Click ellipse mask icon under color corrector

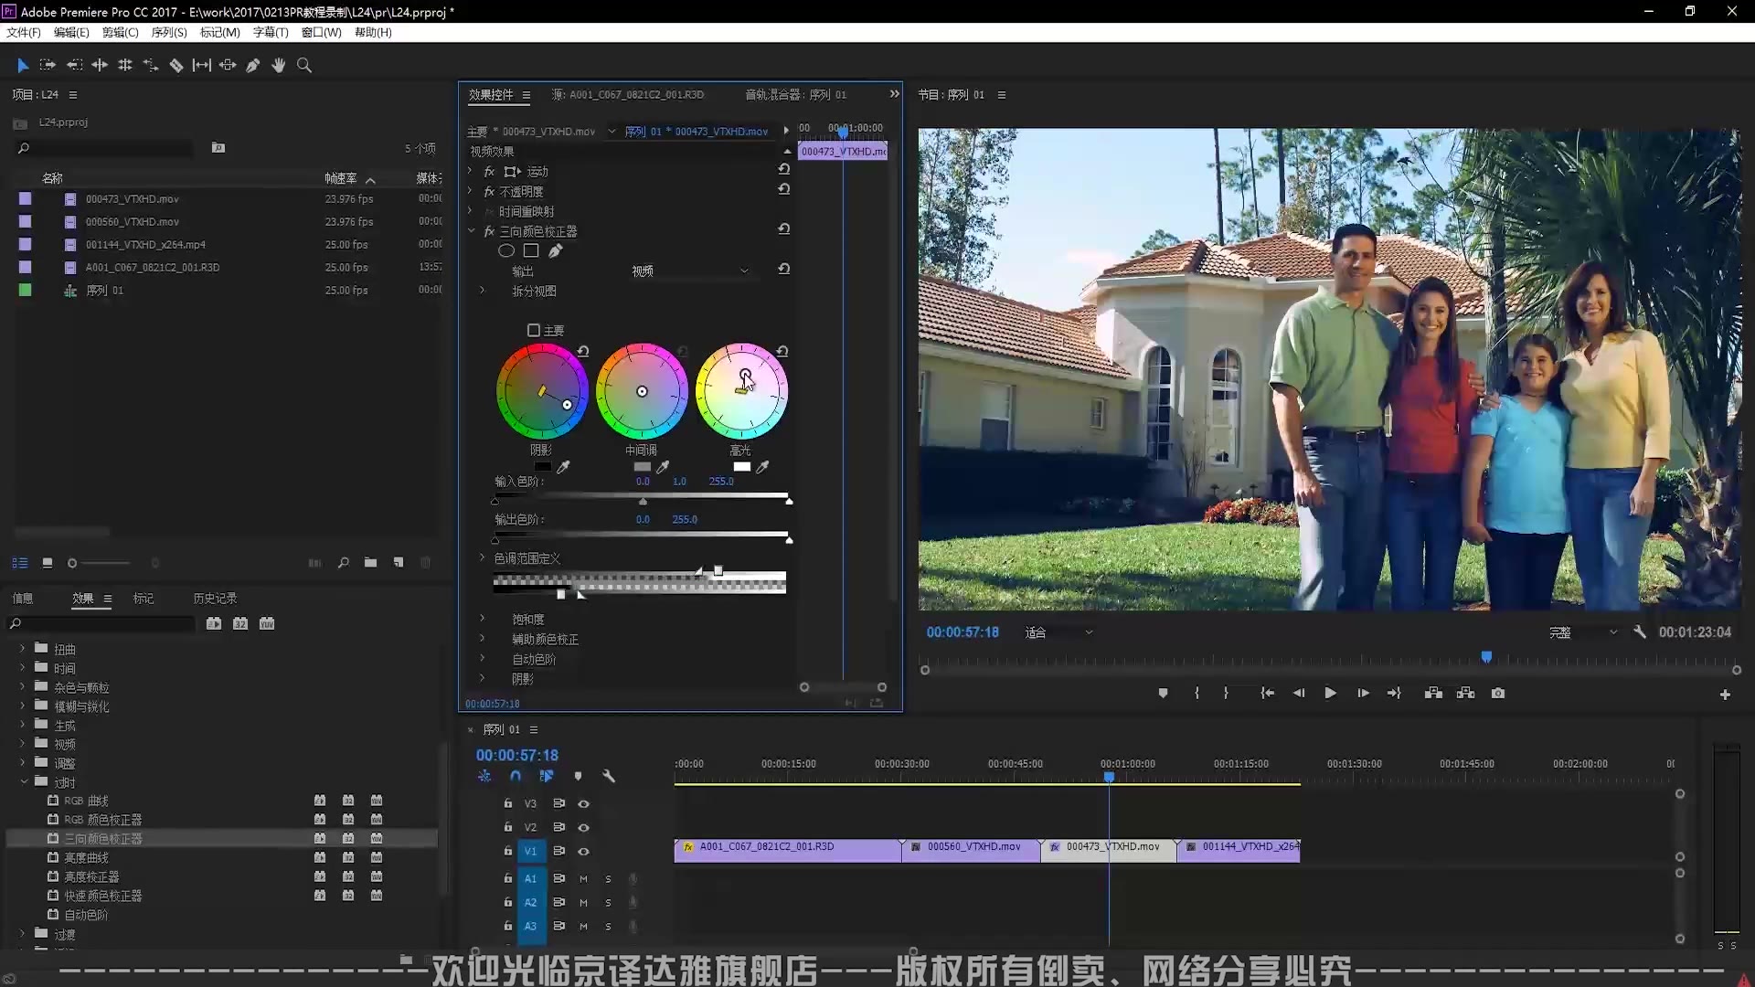pos(505,250)
